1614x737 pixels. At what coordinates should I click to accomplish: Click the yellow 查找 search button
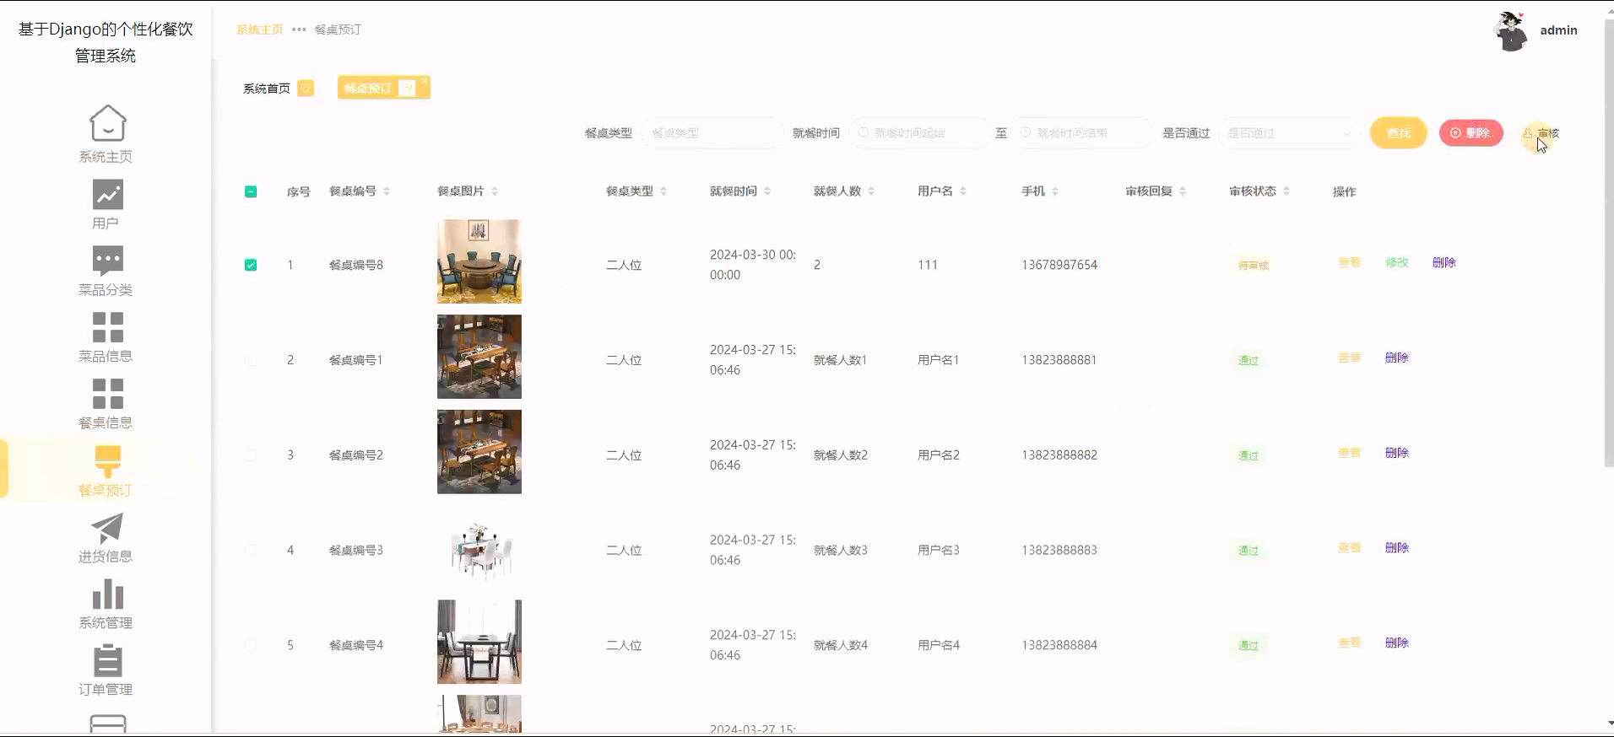click(x=1398, y=133)
